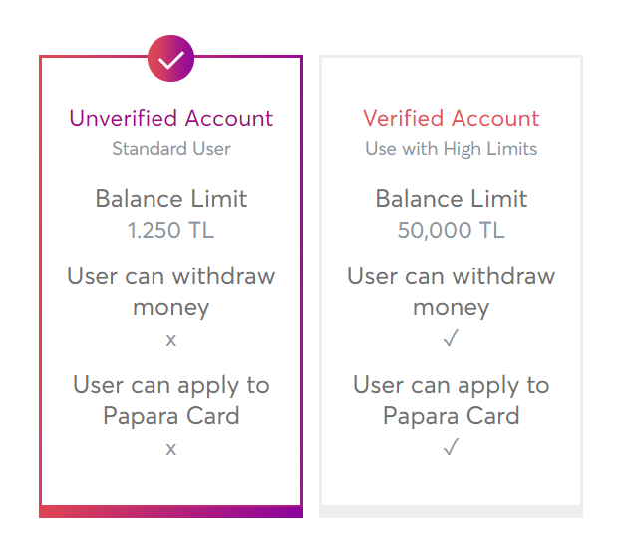Viewport: 617px width, 536px height.
Task: Select the Verified Account title
Action: [451, 118]
